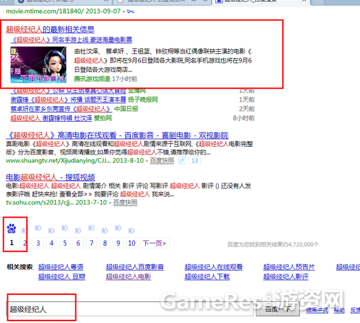Viewport: 360px width, 323px height.
Task: Go to results page 7
Action: (92, 243)
